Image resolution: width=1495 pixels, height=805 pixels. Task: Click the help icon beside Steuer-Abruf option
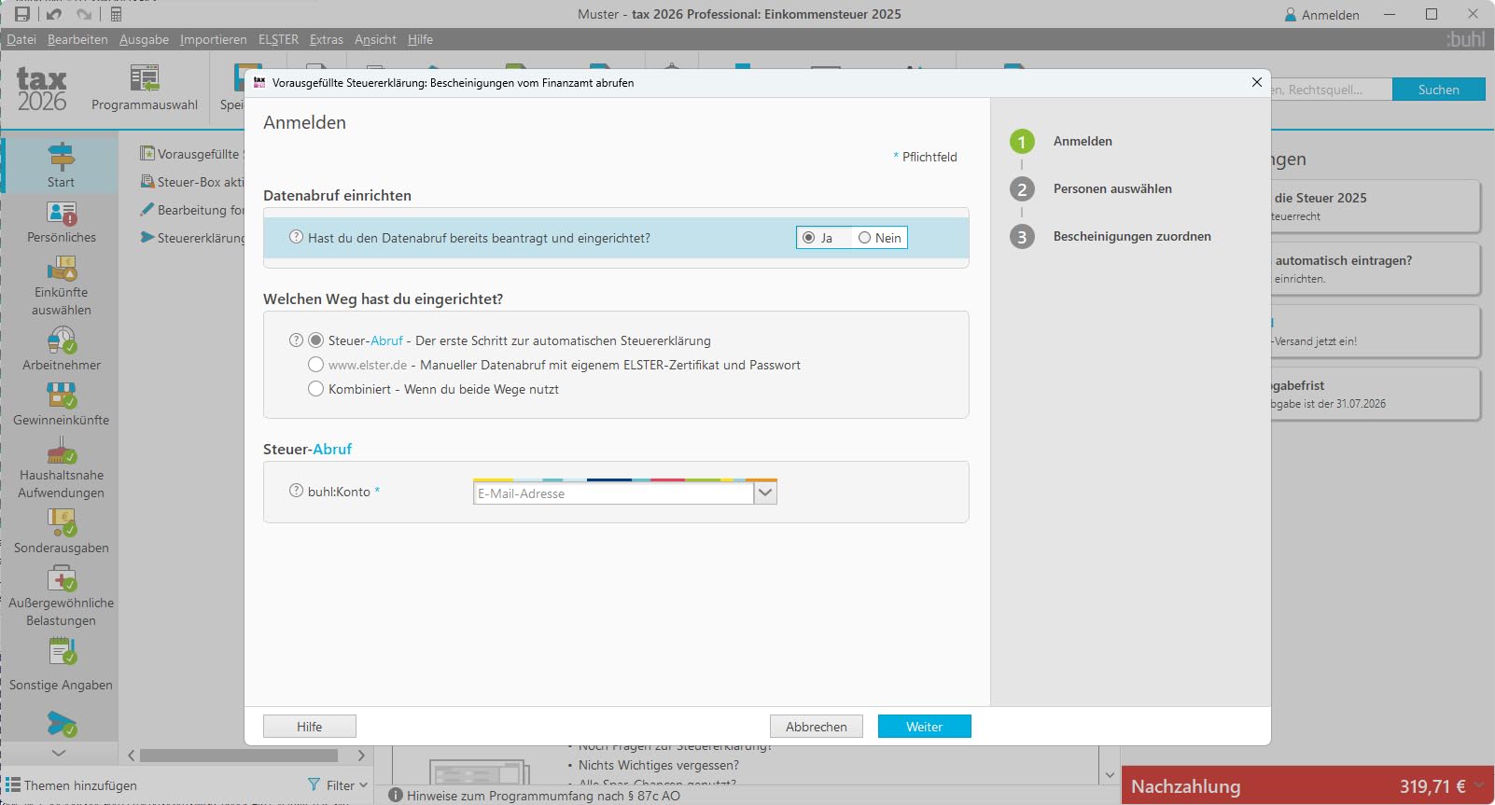pyautogui.click(x=296, y=340)
